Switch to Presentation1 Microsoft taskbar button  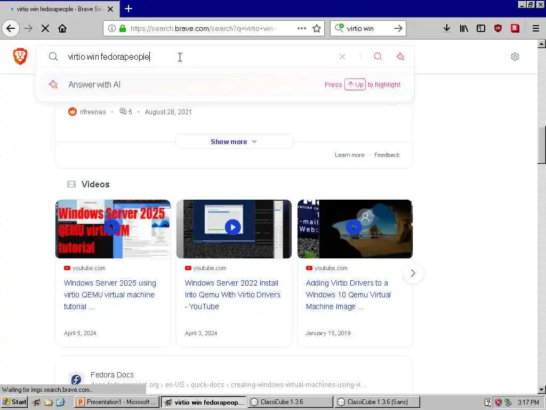pos(117,402)
